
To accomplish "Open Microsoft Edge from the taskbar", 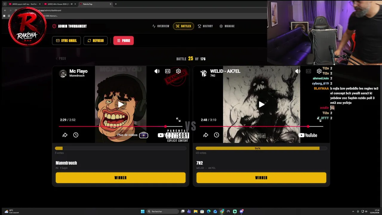I will click(x=209, y=211).
